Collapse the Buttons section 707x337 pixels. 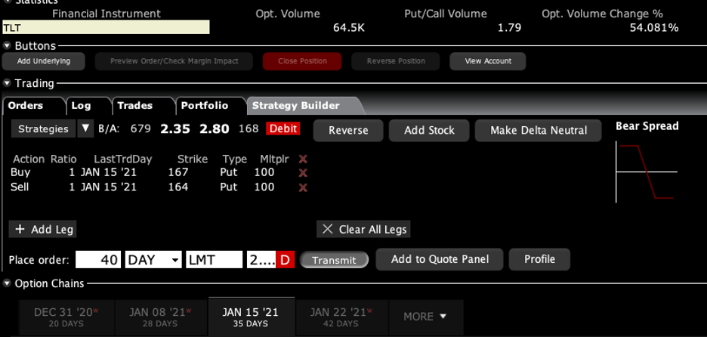click(x=8, y=46)
